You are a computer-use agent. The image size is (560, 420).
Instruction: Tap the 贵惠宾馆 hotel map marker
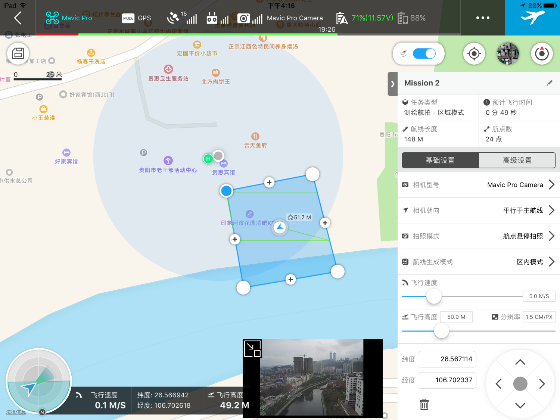point(224,164)
